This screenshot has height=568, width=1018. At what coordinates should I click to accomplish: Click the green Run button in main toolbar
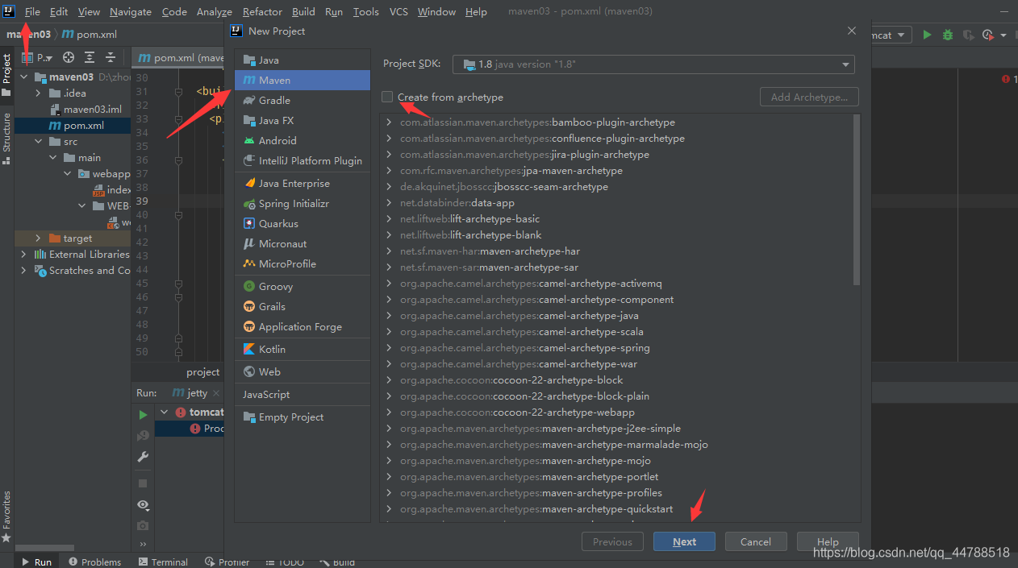[x=928, y=35]
